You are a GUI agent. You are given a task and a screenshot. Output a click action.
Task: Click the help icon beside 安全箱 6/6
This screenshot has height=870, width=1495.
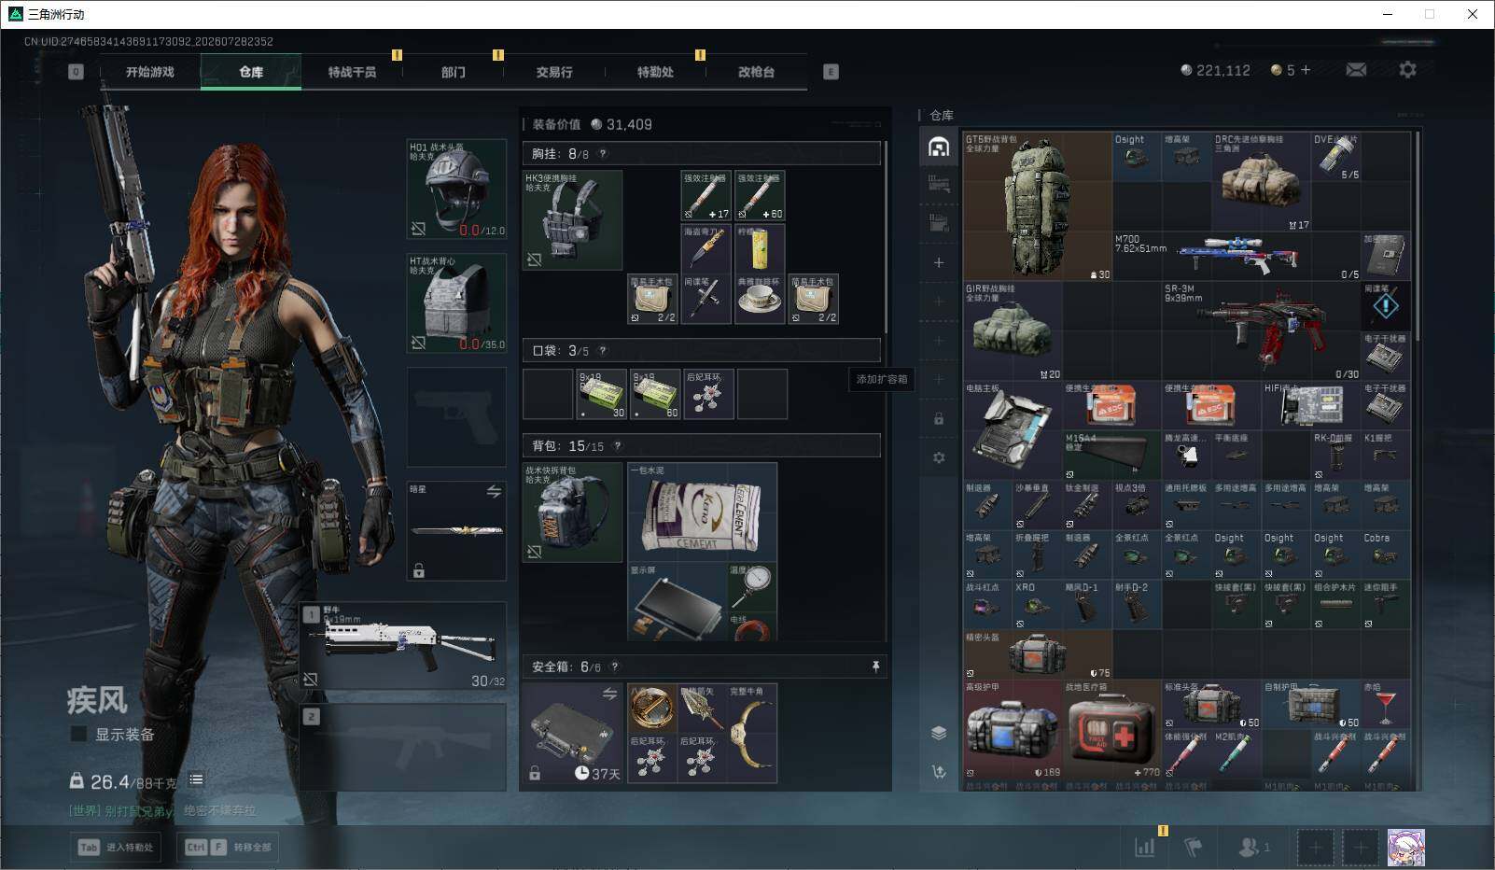point(615,667)
